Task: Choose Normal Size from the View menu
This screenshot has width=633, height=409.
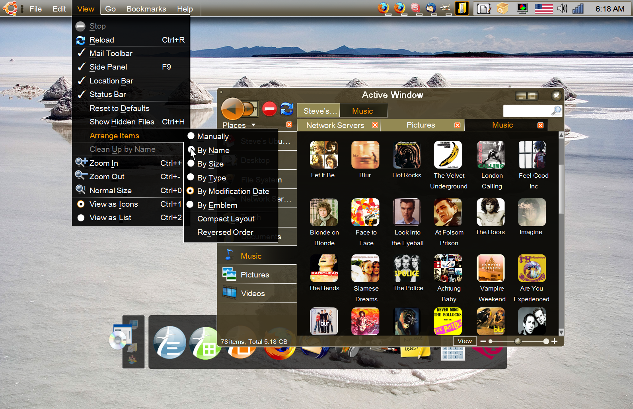Action: pyautogui.click(x=128, y=190)
